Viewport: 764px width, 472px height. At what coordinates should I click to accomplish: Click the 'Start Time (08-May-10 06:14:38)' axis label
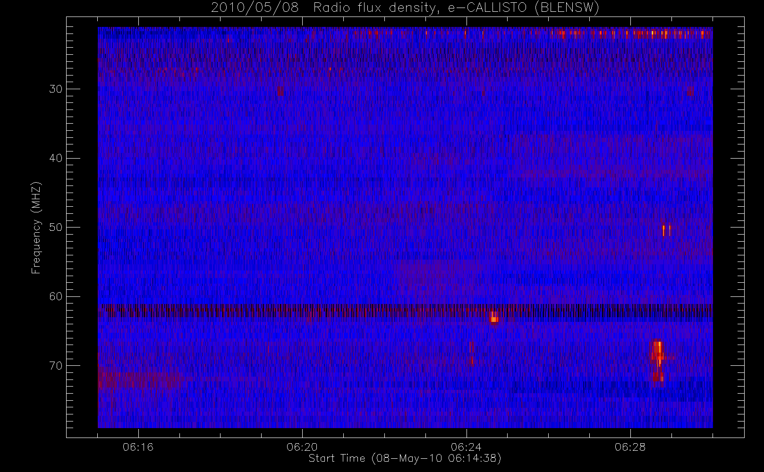pyautogui.click(x=405, y=458)
